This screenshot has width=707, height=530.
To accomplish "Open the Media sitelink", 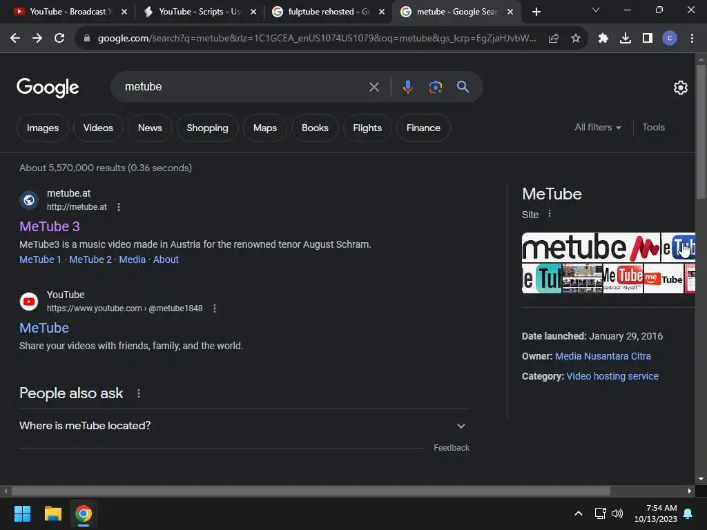I will [132, 259].
